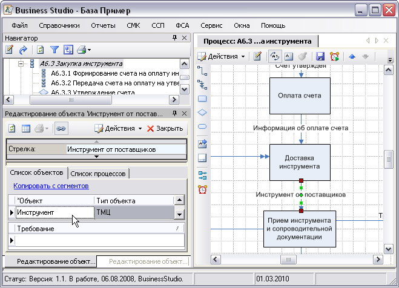
Task: Click the empty row under Требование
Action: pyautogui.click(x=99, y=240)
